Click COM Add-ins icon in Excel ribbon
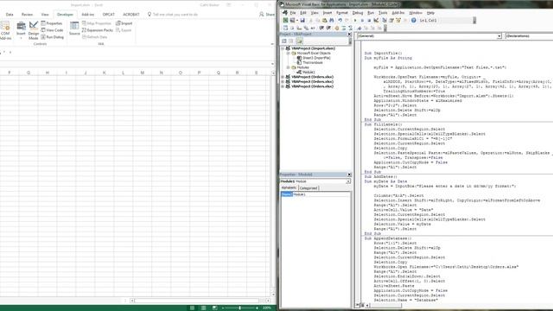 [5, 30]
